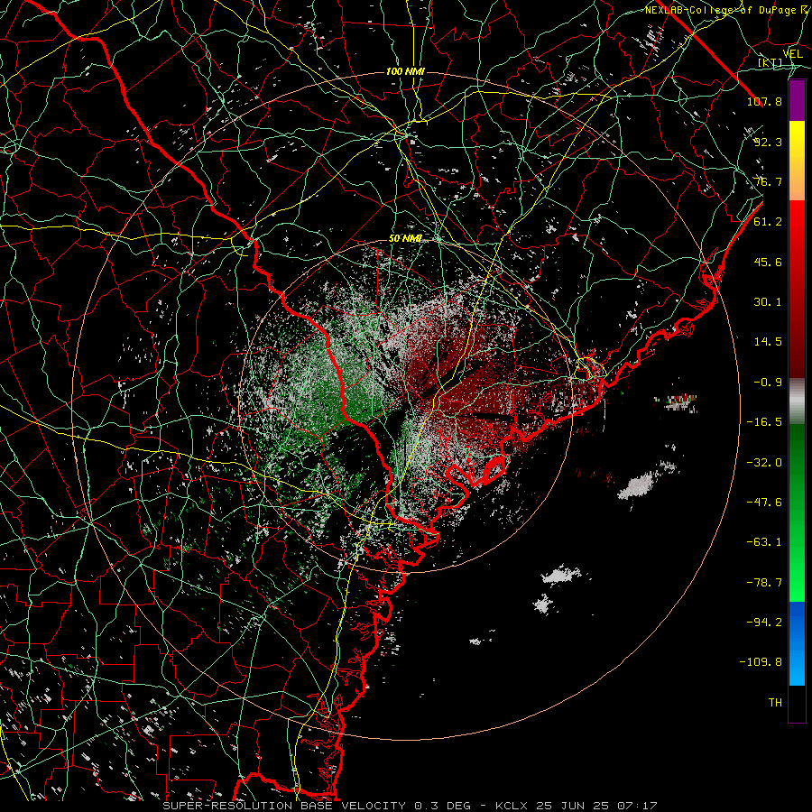Click the 30.1 legend value
Viewport: 812px width, 812px height.
point(768,302)
